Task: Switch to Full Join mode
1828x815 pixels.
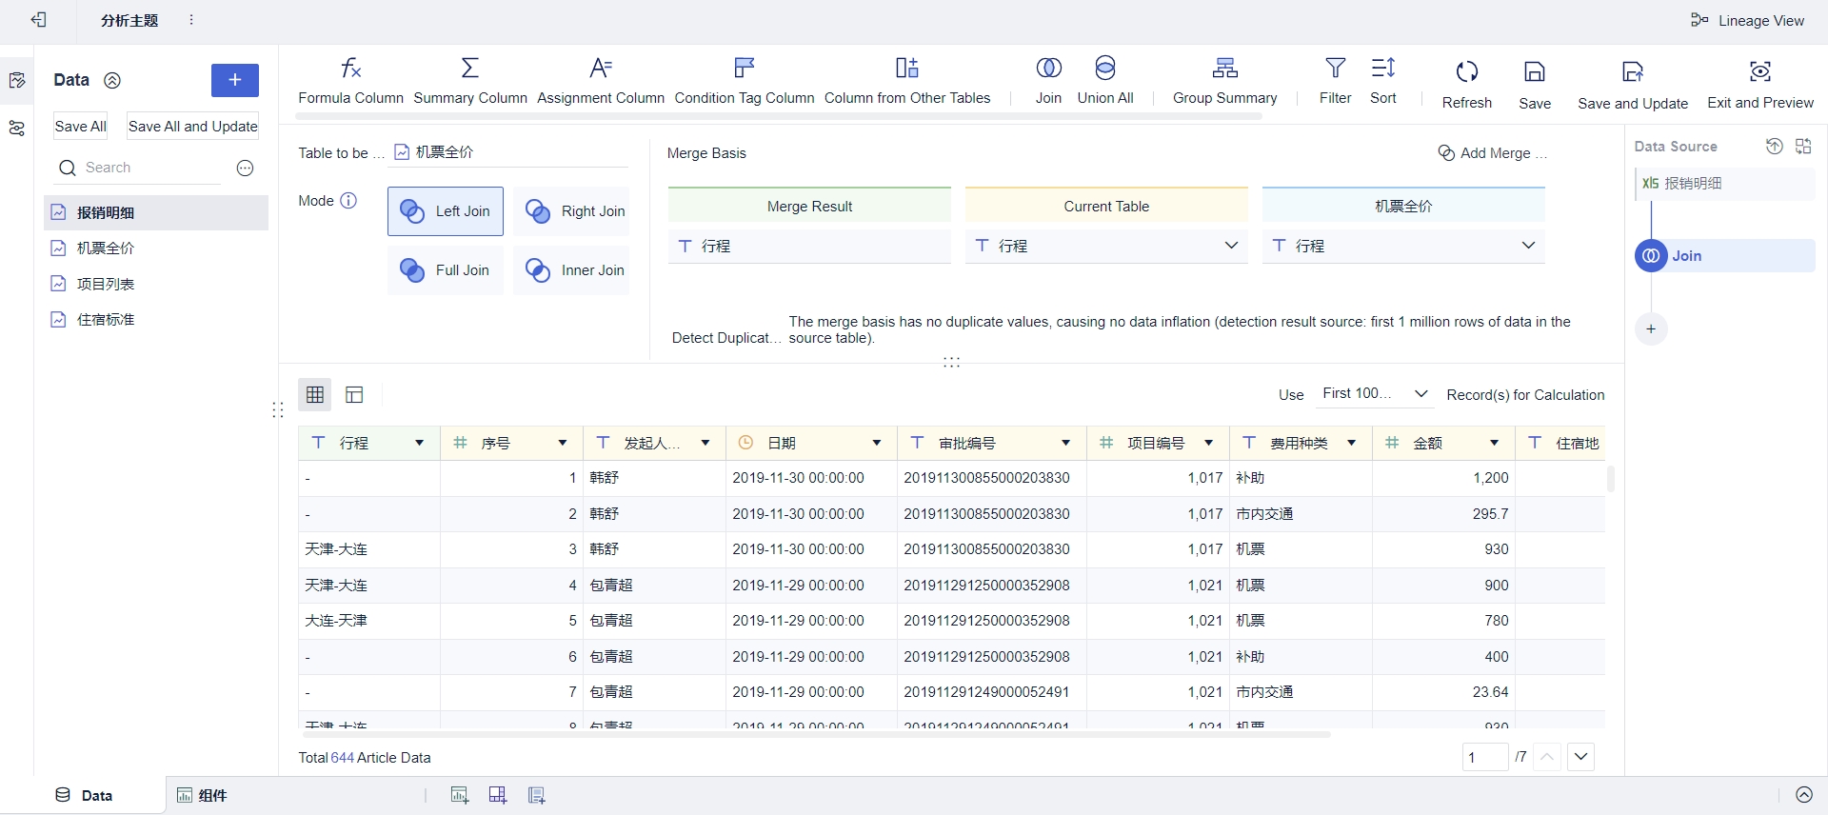Action: [446, 270]
